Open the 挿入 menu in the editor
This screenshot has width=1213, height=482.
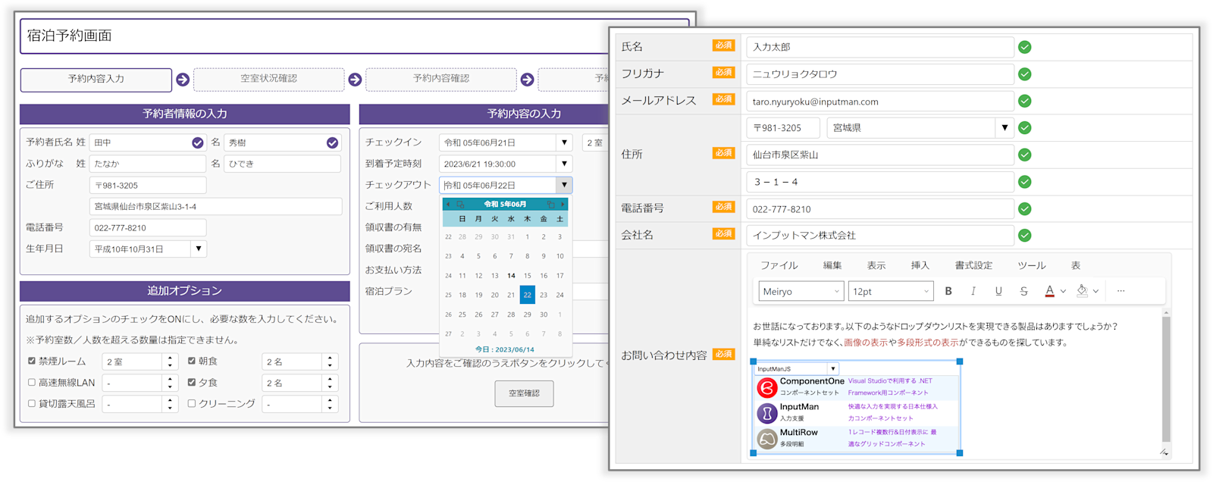[x=920, y=265]
